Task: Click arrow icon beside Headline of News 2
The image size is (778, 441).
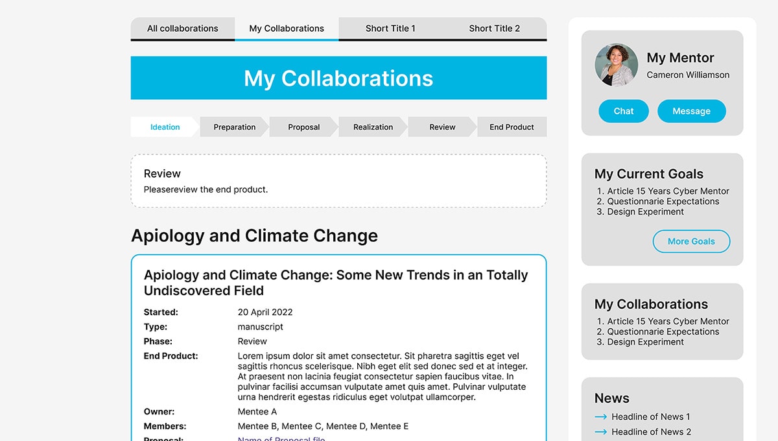Action: point(600,432)
